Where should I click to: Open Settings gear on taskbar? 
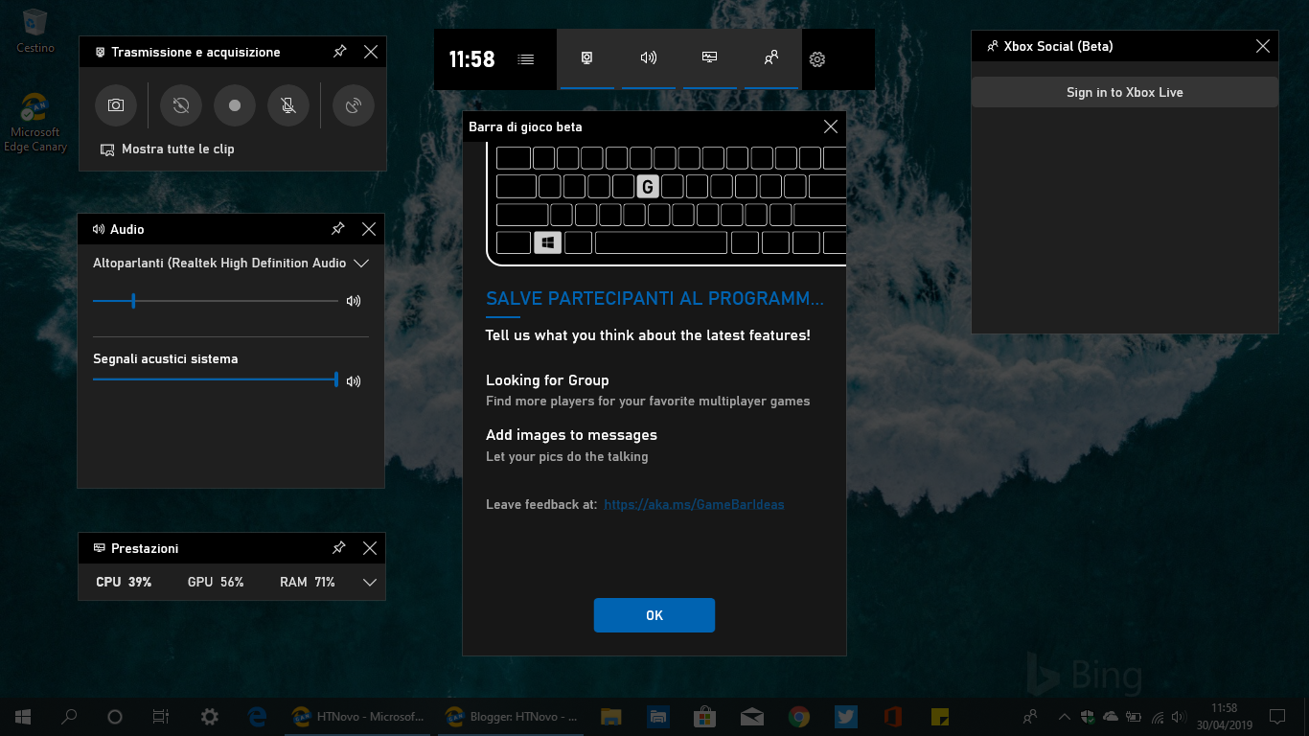tap(209, 717)
